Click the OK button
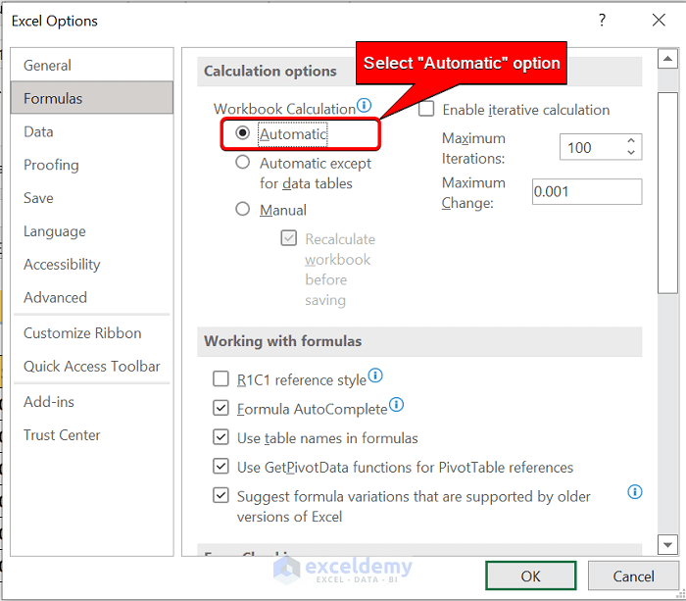 [x=530, y=576]
